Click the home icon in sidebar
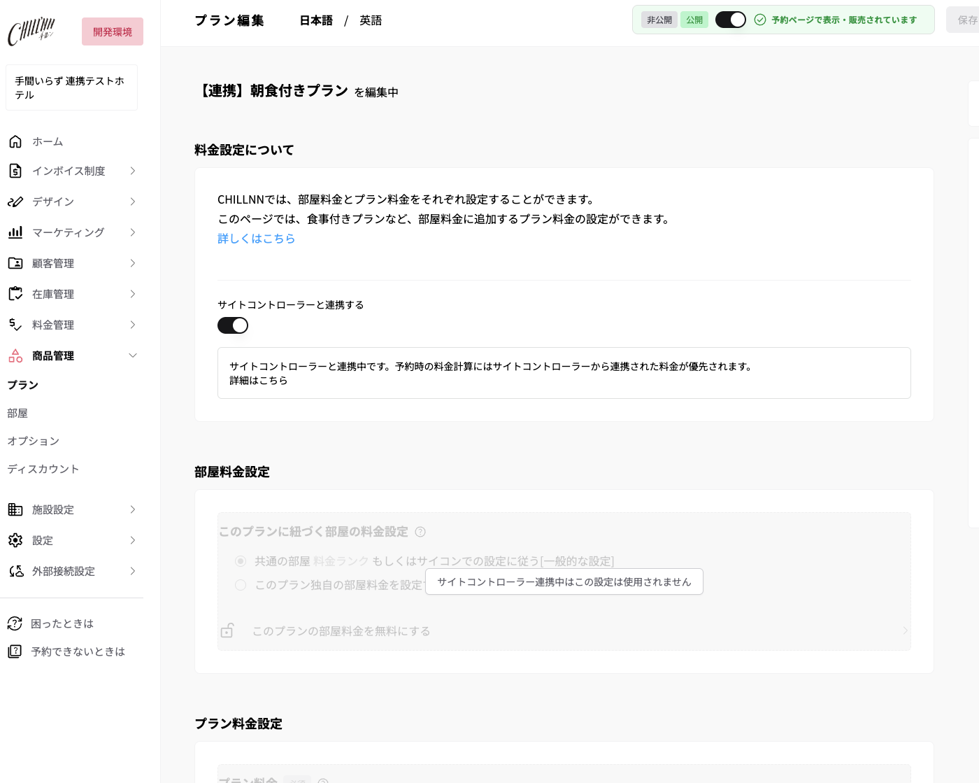 click(15, 141)
